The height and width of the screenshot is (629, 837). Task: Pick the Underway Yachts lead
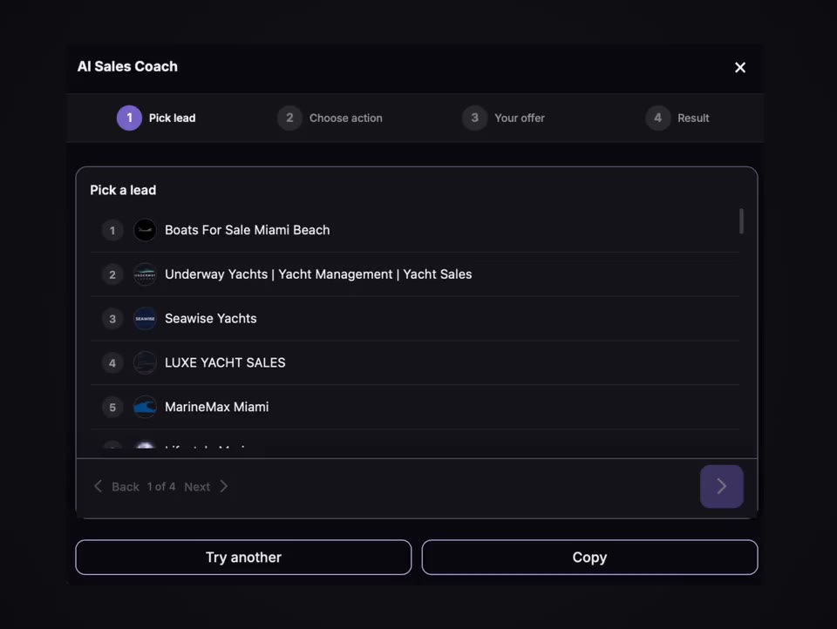pyautogui.click(x=415, y=274)
